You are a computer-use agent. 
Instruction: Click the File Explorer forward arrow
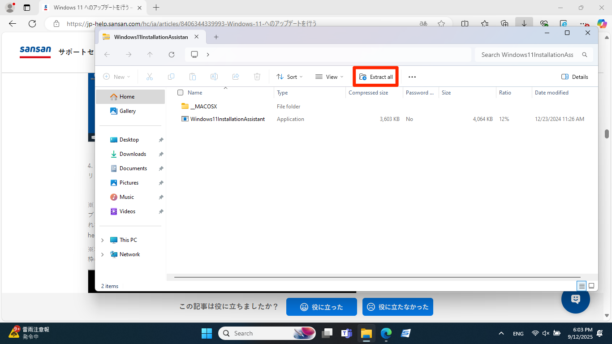pyautogui.click(x=129, y=55)
